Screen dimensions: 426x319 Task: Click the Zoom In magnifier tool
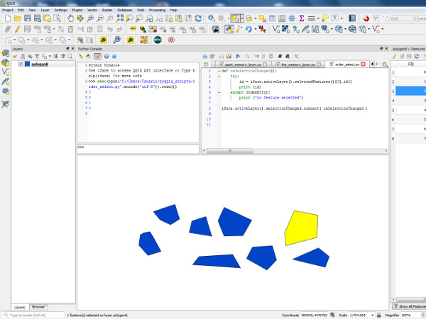point(90,18)
